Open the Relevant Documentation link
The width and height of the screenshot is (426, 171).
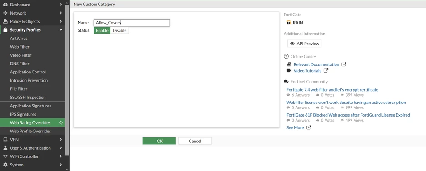point(316,64)
